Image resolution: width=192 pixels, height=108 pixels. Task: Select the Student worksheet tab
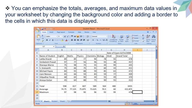tap(55, 101)
